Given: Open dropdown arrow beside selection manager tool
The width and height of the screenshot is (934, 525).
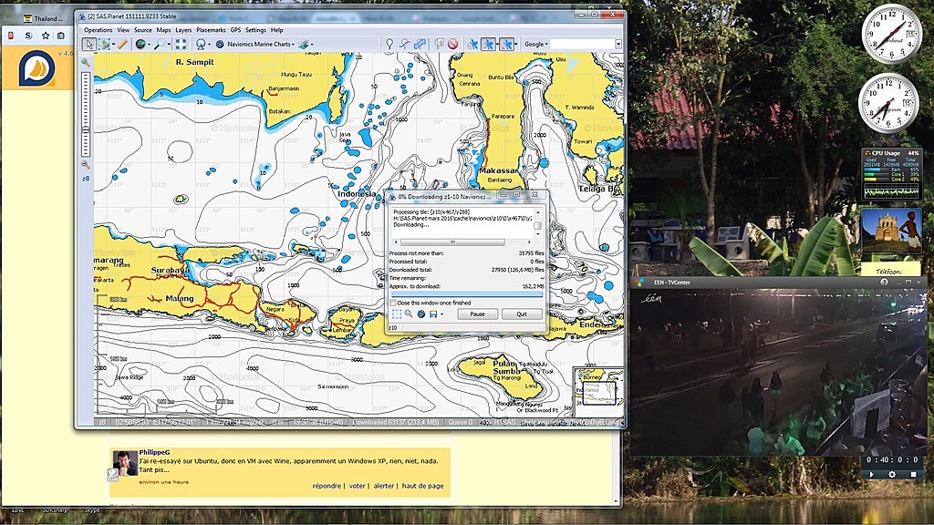Looking at the screenshot, I should pyautogui.click(x=113, y=45).
